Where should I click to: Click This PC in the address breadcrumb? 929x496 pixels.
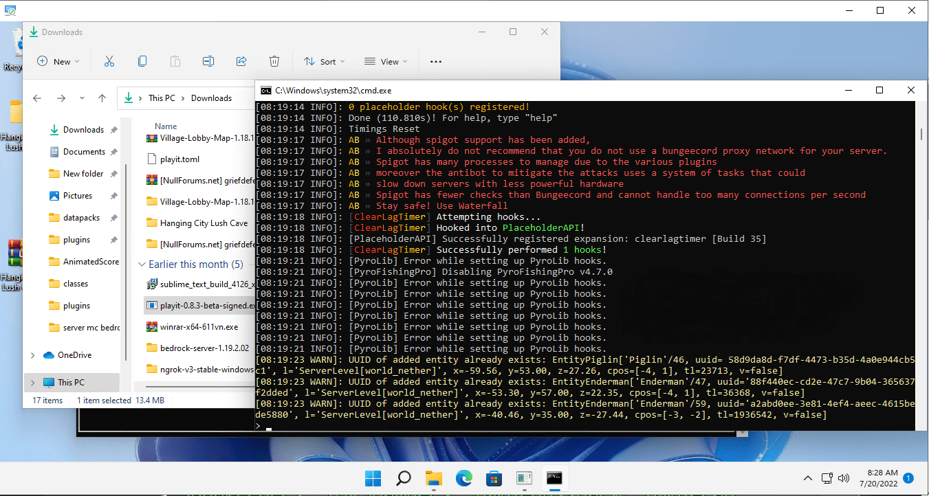[162, 98]
